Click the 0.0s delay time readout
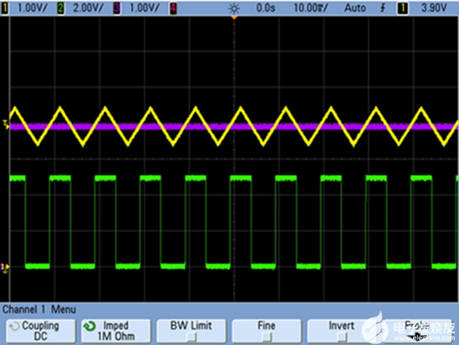 coord(266,8)
